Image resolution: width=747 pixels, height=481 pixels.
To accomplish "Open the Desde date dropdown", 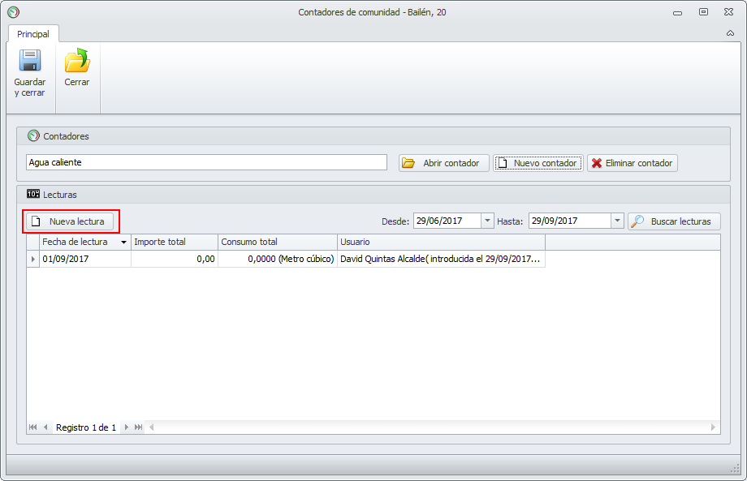I will click(487, 221).
